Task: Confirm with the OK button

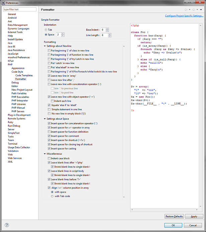Action: [173, 225]
